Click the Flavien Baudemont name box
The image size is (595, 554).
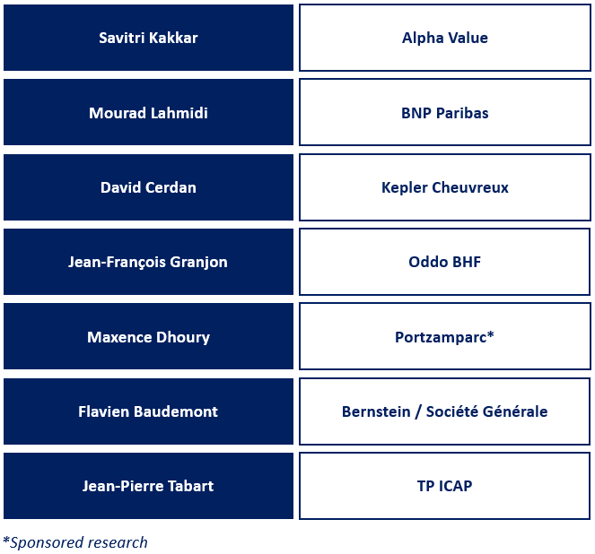tap(148, 411)
